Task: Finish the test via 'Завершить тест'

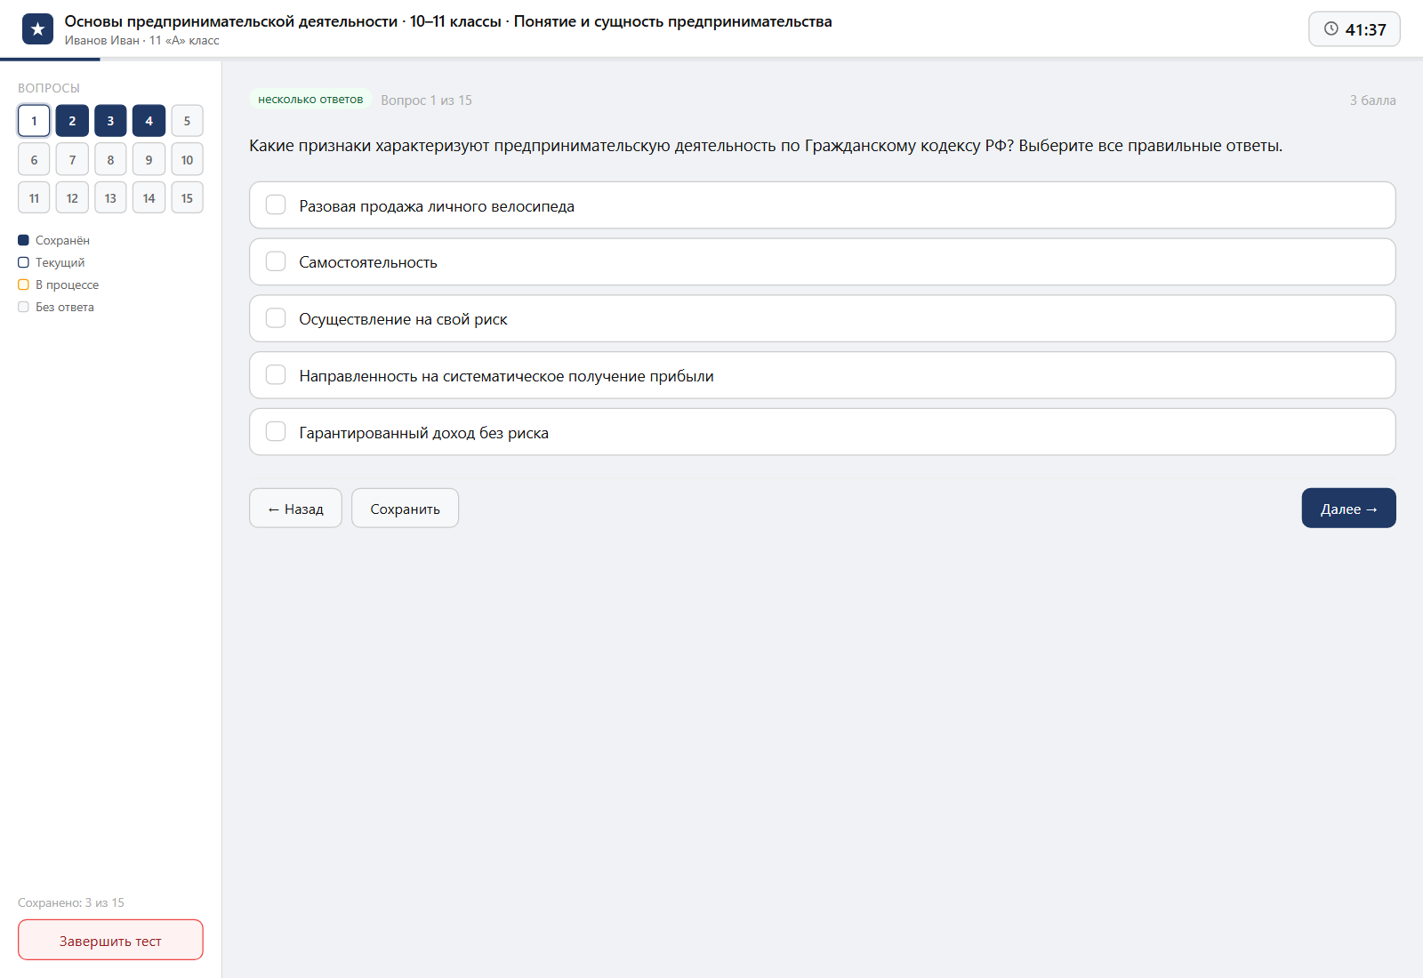Action: pos(110,941)
